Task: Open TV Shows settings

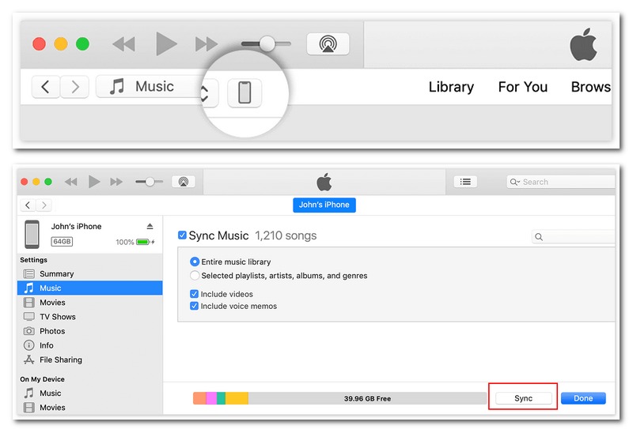Action: coord(89,317)
